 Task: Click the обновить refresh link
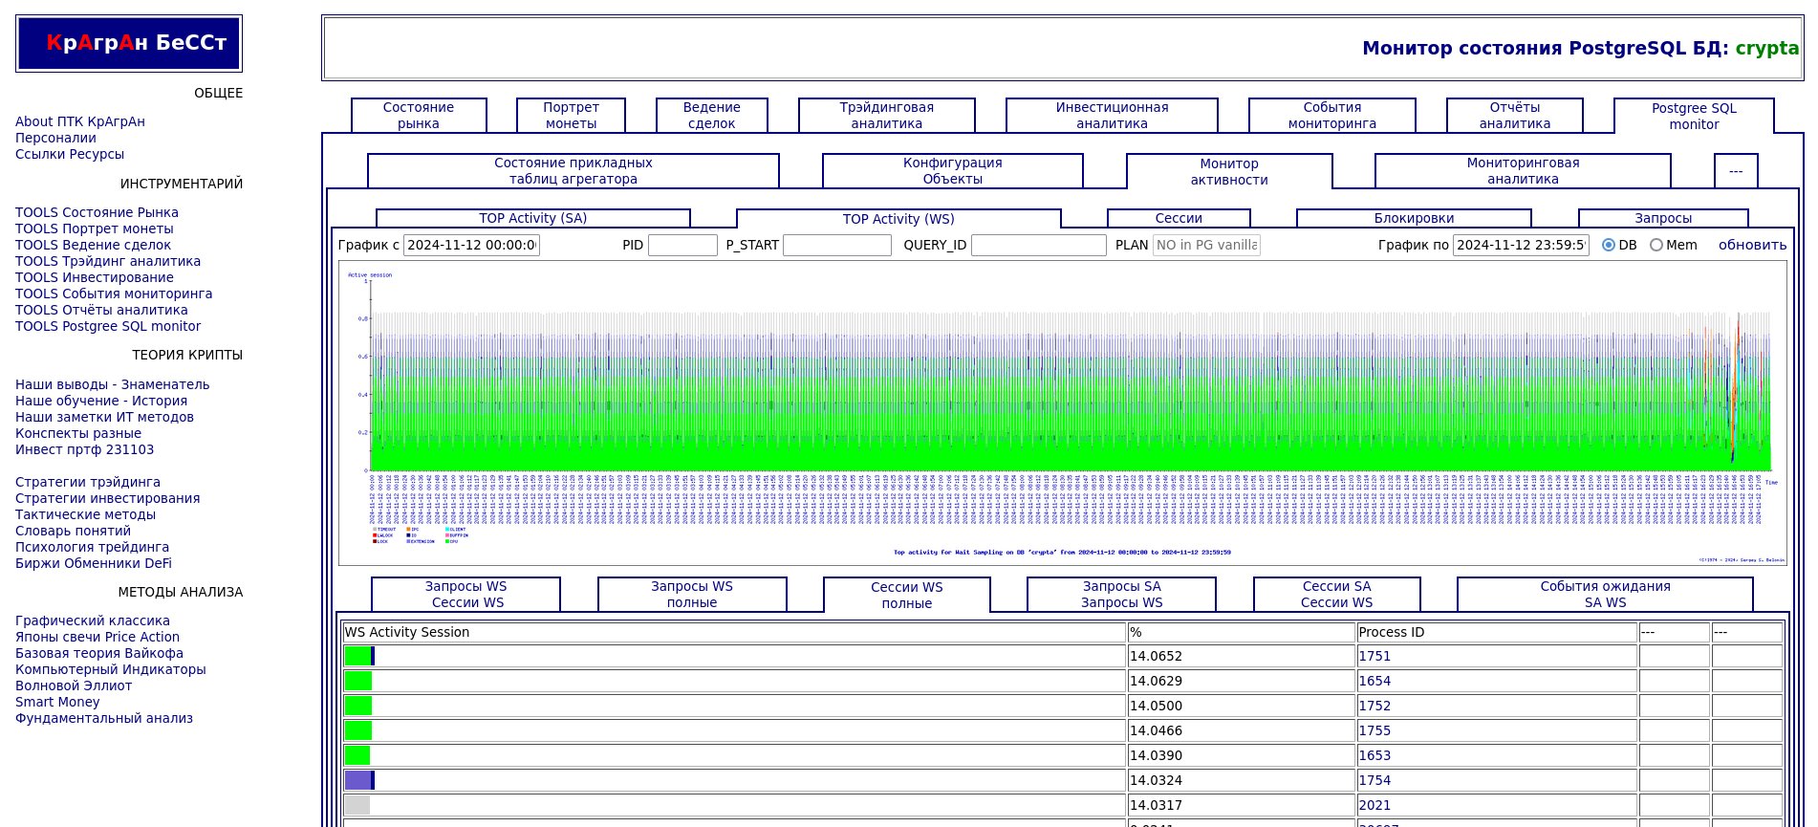coord(1752,246)
